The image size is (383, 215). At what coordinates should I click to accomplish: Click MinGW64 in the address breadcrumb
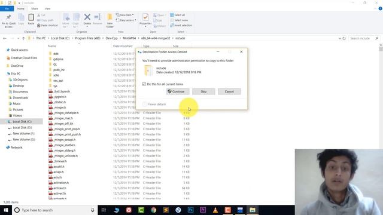point(129,38)
